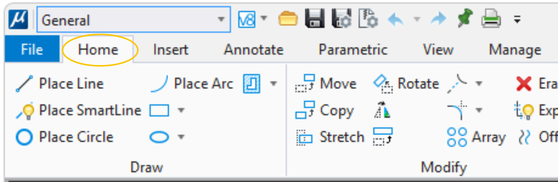Open the File menu
Viewport: 558px width, 182px height.
32,50
